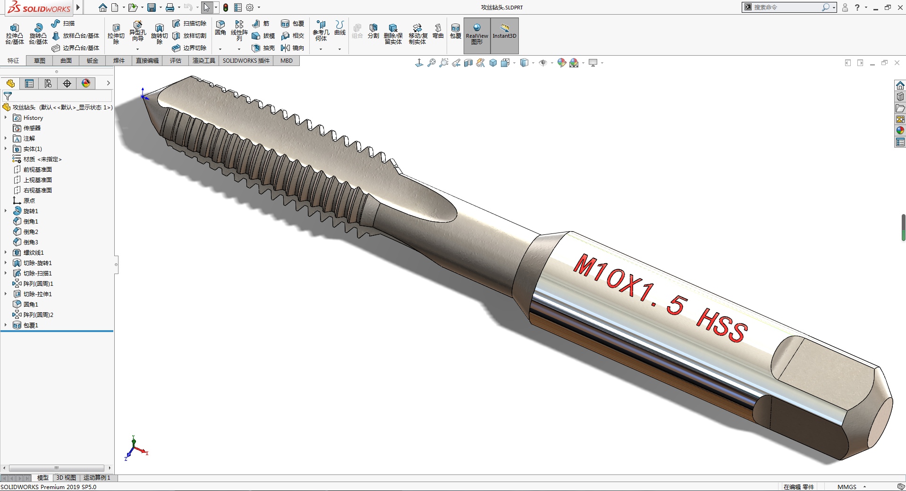Click the 相交 intersect tool
The image size is (906, 491).
click(x=292, y=35)
